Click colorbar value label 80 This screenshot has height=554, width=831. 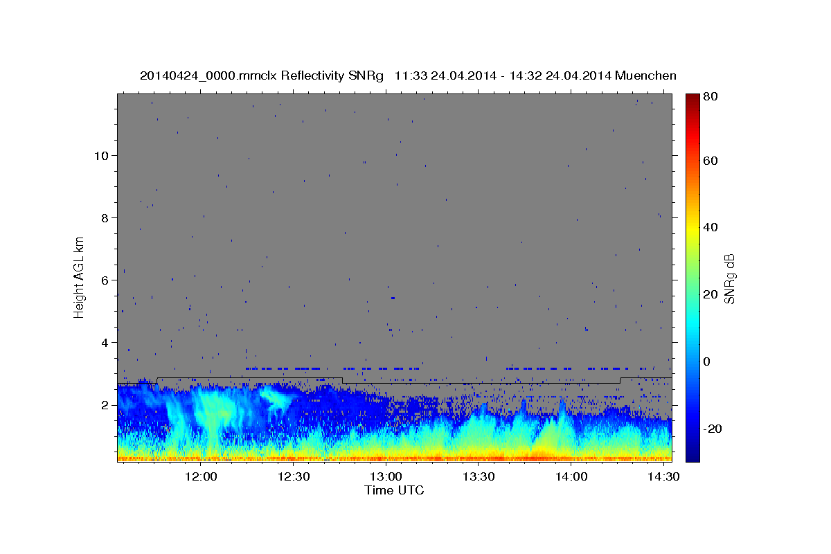point(711,97)
